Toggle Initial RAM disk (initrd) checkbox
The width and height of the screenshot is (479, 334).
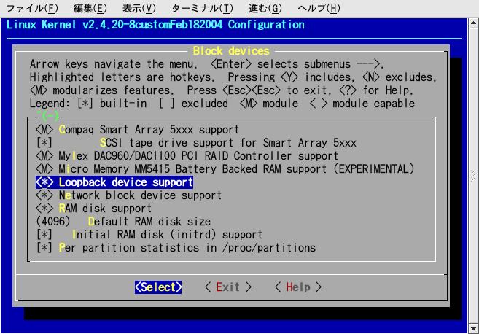44,235
